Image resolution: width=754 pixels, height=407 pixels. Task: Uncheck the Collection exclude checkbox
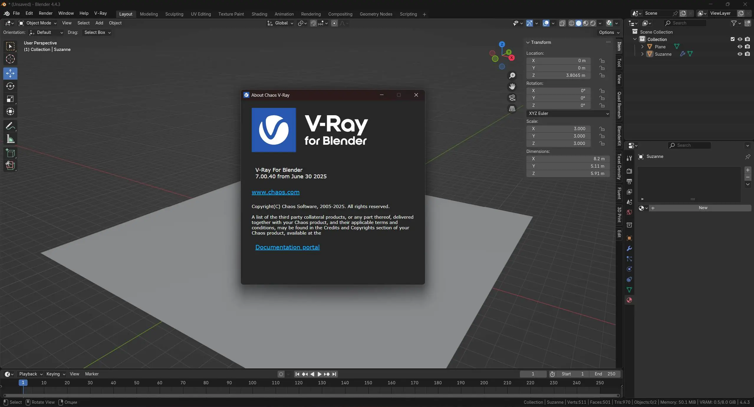coord(732,39)
